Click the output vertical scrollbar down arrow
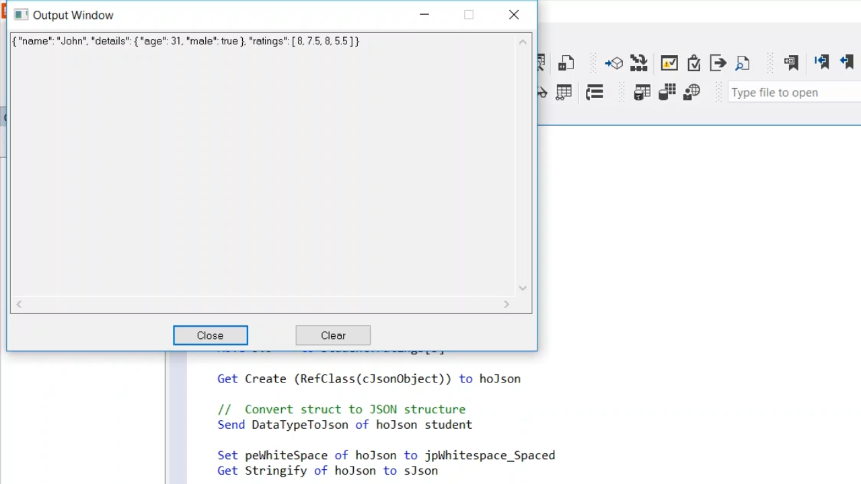 (x=523, y=288)
